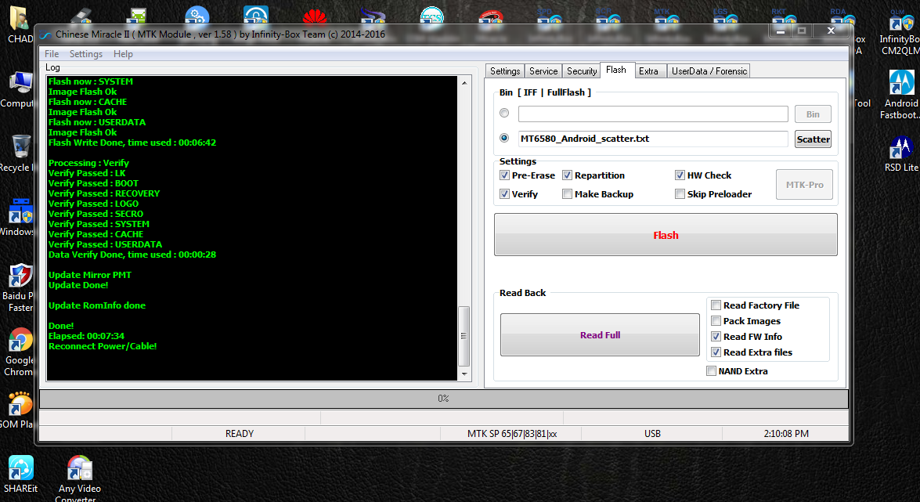Click the READY status bar text

pos(240,433)
